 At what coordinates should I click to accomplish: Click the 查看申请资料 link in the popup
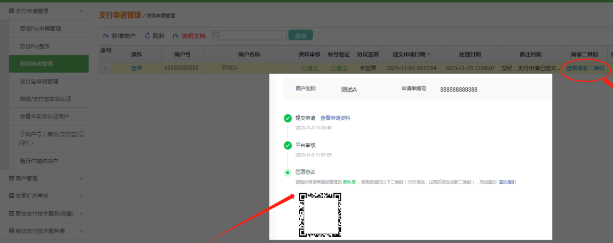(335, 118)
